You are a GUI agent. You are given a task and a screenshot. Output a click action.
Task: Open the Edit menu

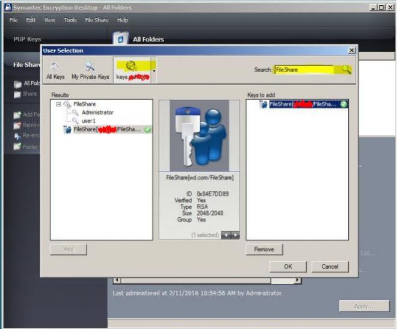point(31,20)
